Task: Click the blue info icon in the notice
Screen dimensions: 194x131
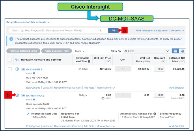Action: (11, 39)
